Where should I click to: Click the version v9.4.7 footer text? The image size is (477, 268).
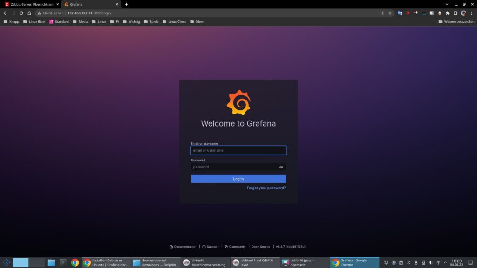(x=291, y=247)
